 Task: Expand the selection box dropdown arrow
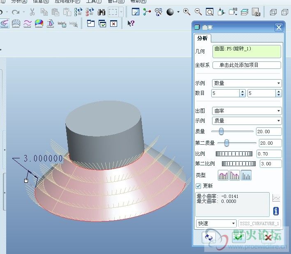121,12
